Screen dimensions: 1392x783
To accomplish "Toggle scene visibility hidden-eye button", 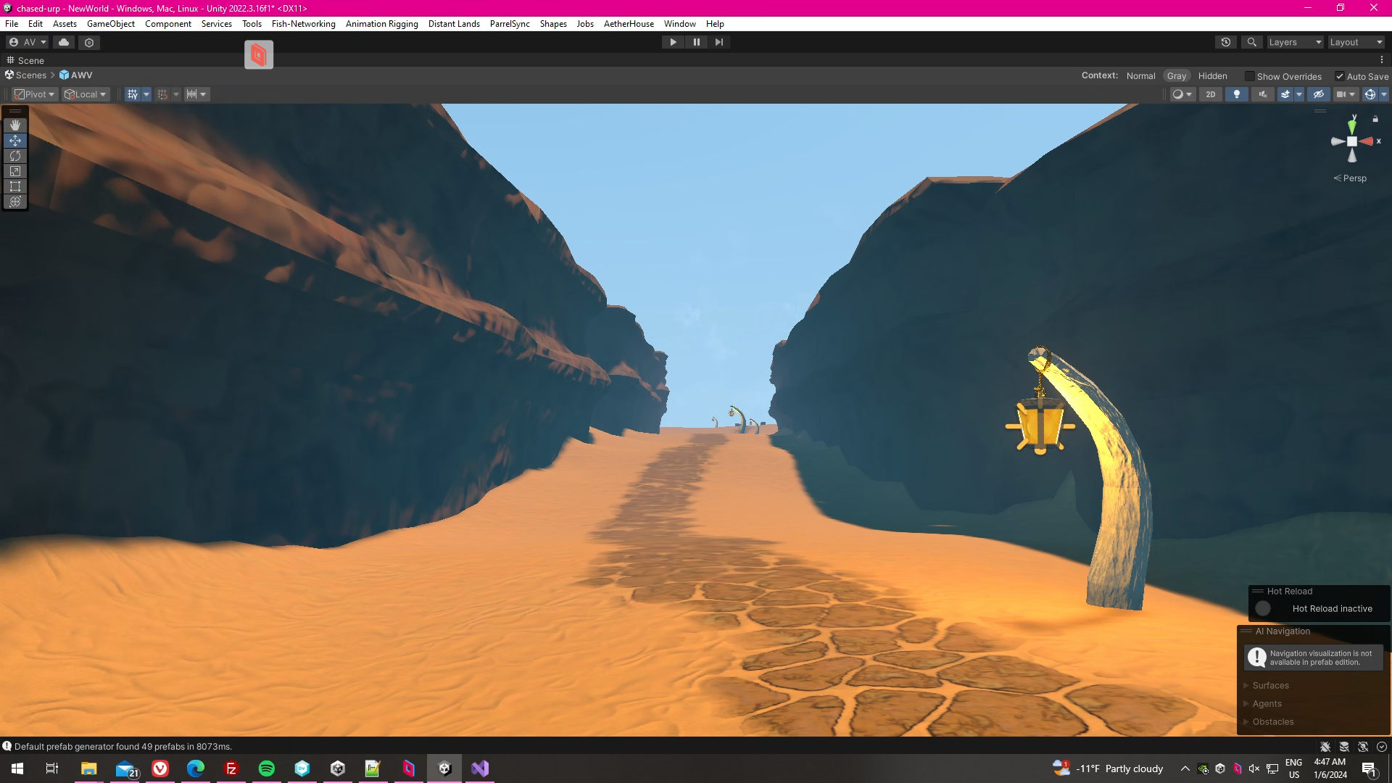I will point(1319,94).
